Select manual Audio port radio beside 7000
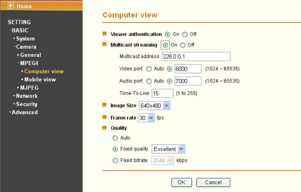 point(169,81)
